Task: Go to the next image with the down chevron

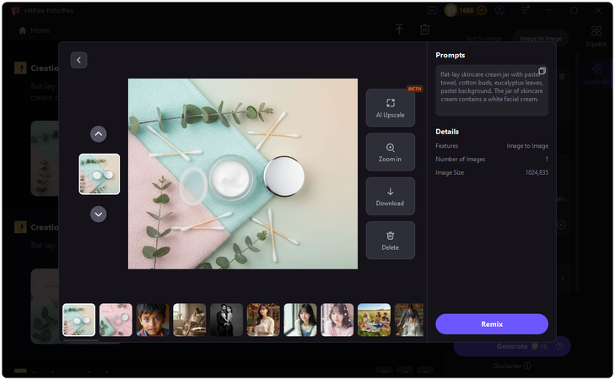Action: [99, 214]
